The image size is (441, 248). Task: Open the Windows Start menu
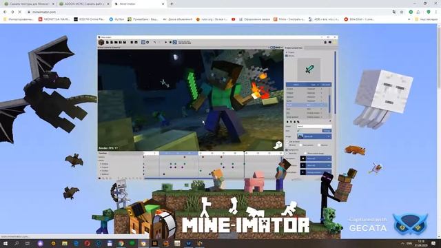click(x=5, y=243)
